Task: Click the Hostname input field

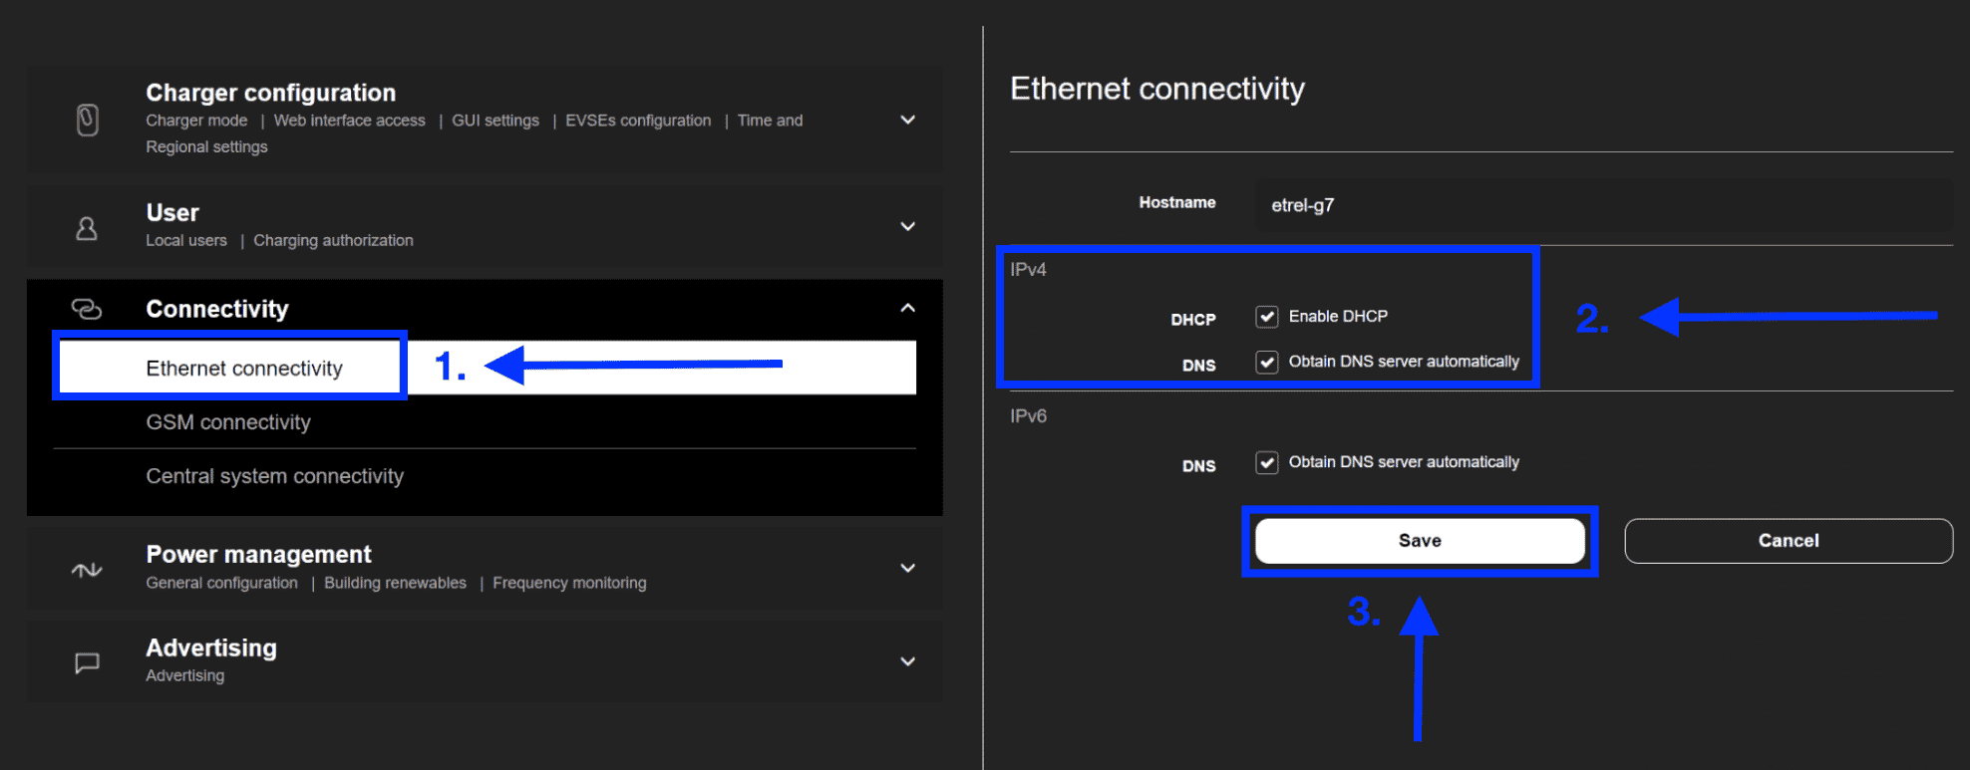Action: (x=1603, y=205)
